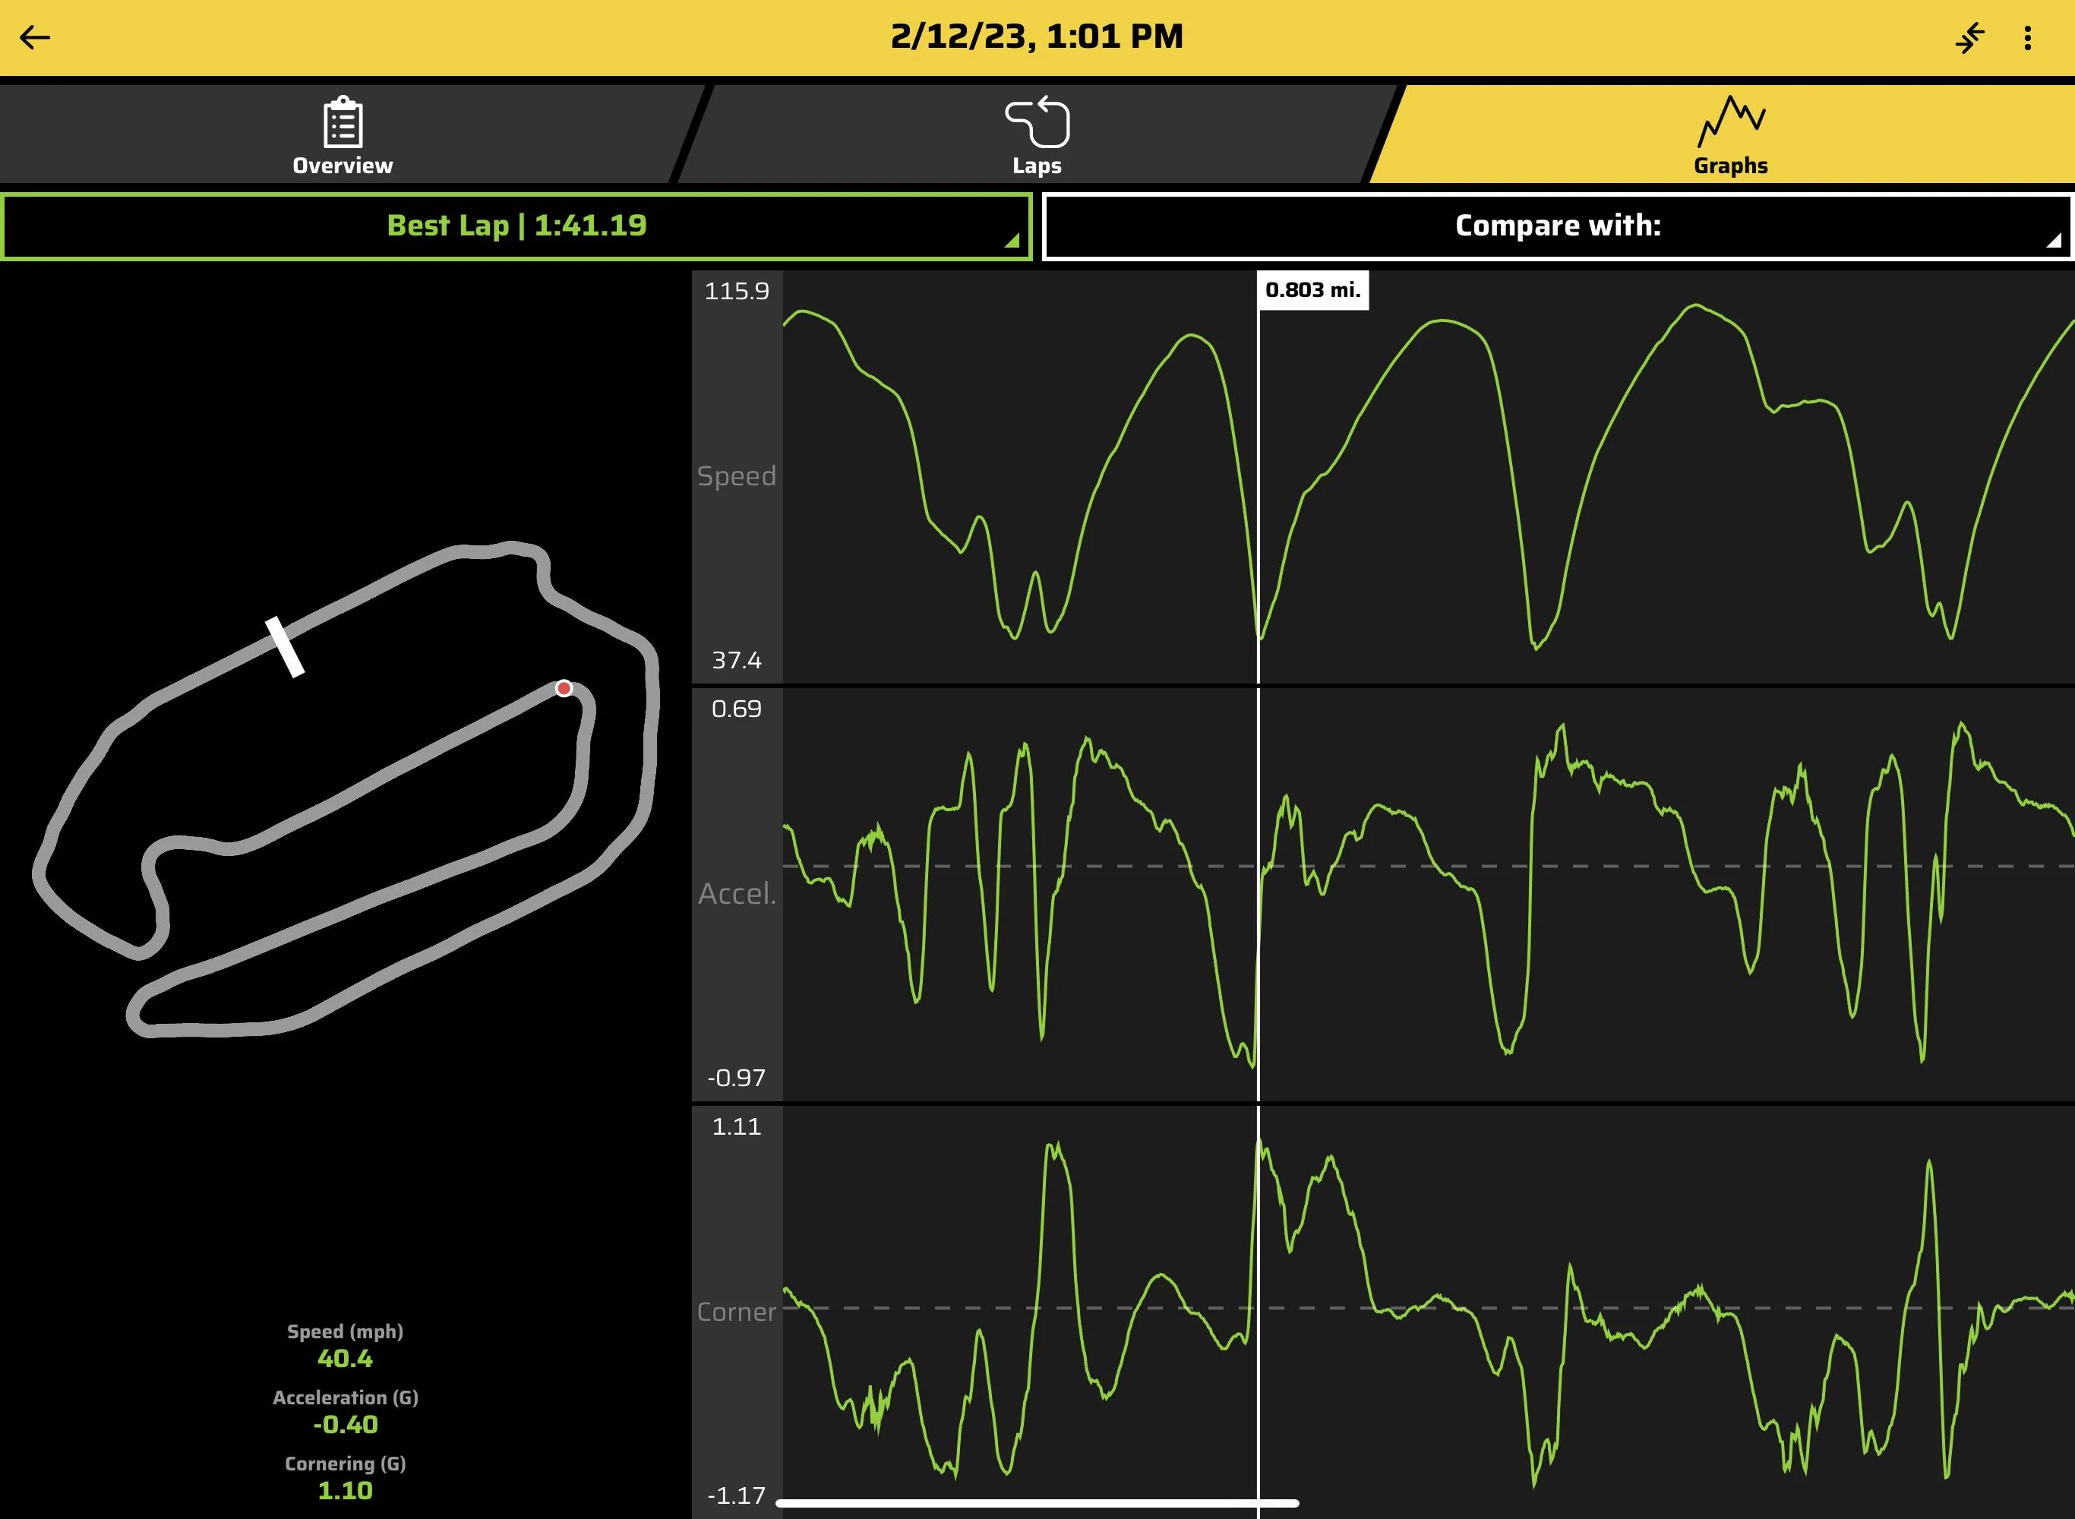
Task: Click the 1.10 cornering readout value
Action: [345, 1490]
